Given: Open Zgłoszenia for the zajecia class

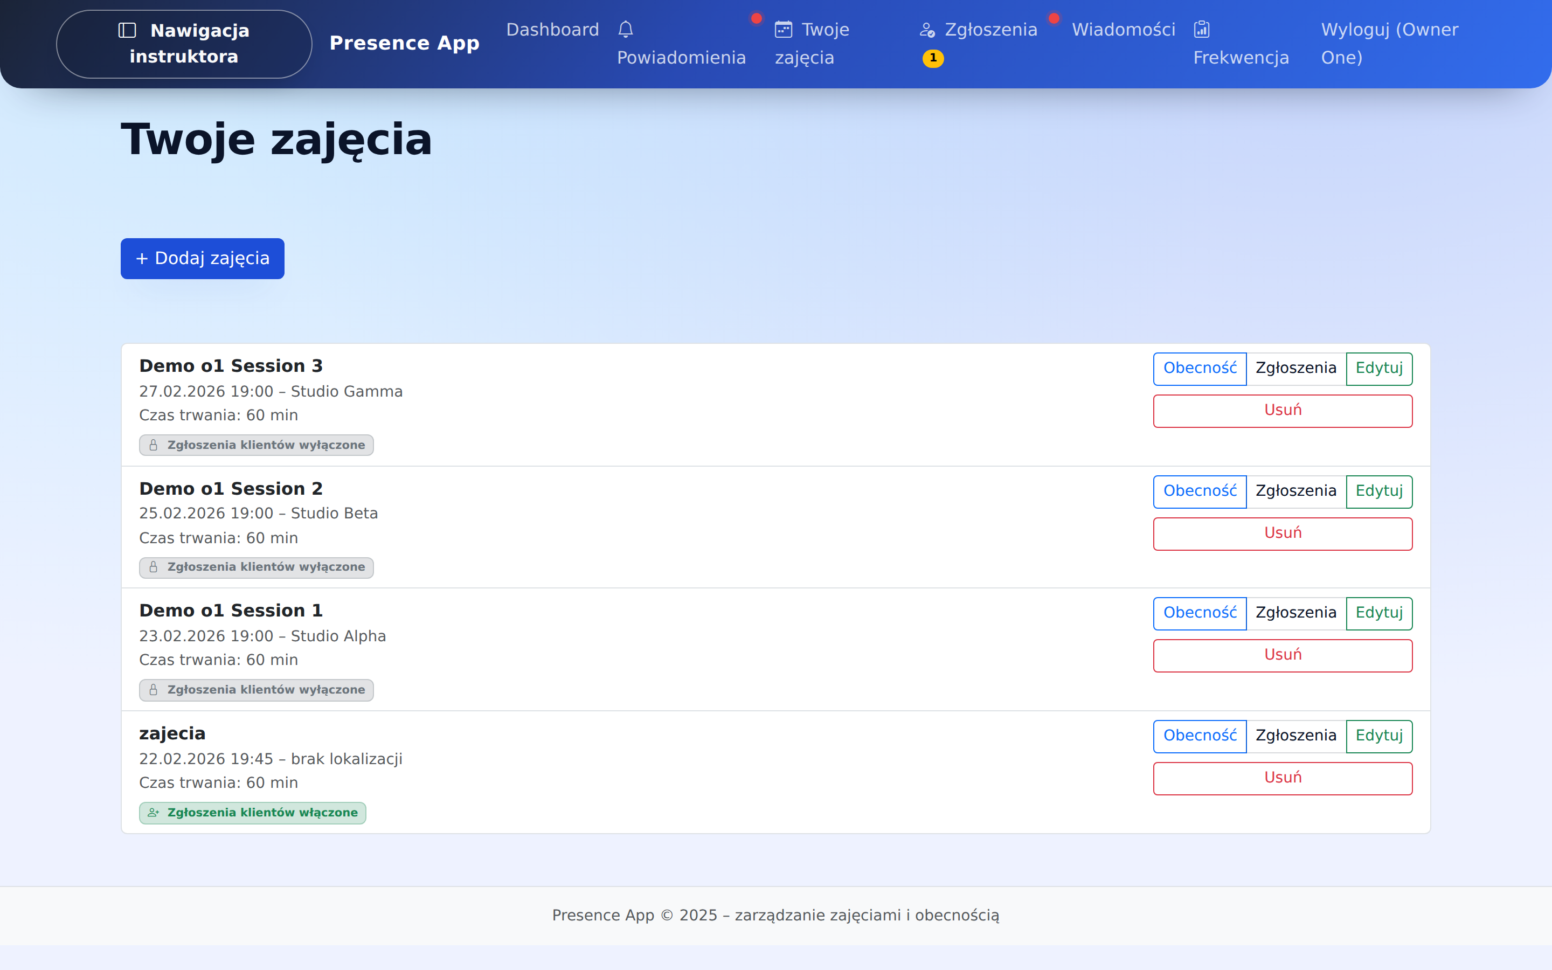Looking at the screenshot, I should pyautogui.click(x=1296, y=737).
